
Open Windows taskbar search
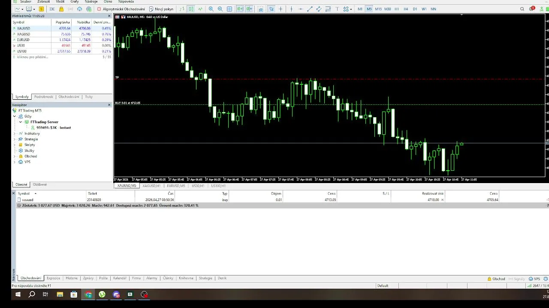point(32,294)
